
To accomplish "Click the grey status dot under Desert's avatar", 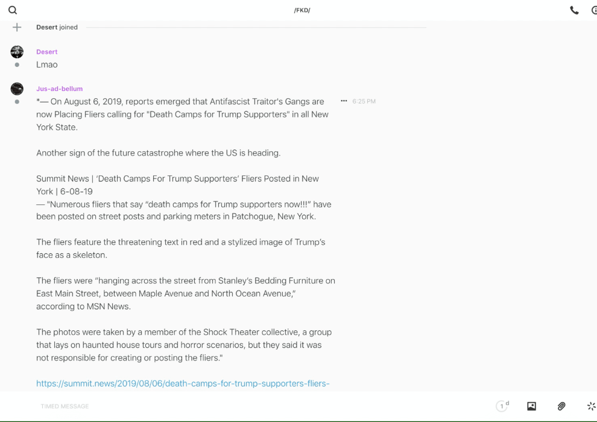I will 17,65.
